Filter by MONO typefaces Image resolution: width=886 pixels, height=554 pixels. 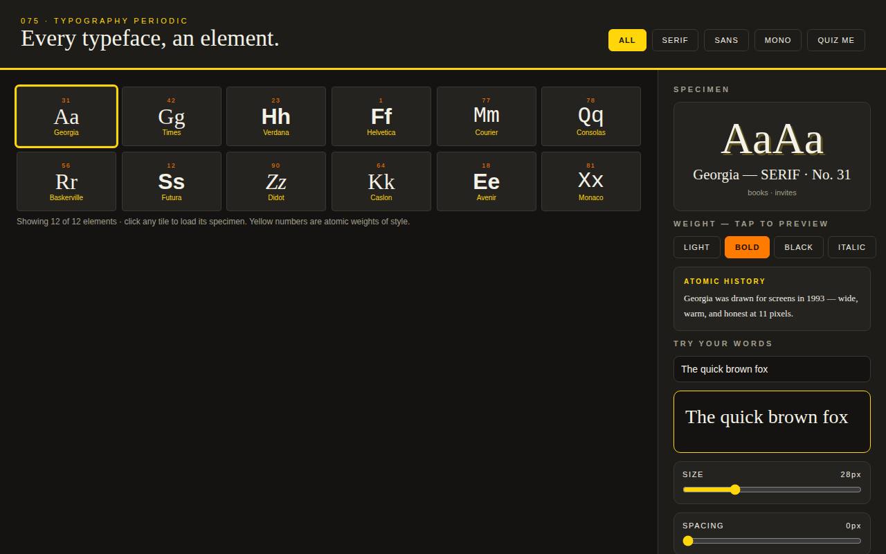pos(778,40)
